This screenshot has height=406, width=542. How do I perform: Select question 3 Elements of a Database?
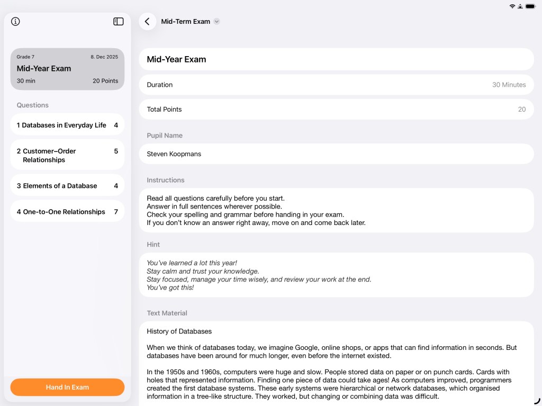tap(67, 186)
